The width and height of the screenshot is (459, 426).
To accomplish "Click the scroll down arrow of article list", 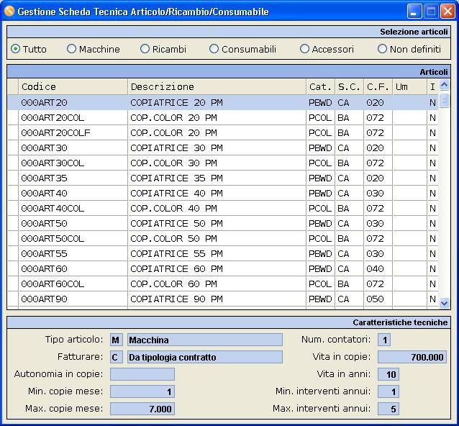I will (444, 303).
